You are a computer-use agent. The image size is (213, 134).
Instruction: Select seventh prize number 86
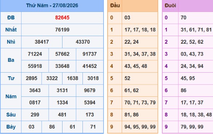click(x=52, y=127)
